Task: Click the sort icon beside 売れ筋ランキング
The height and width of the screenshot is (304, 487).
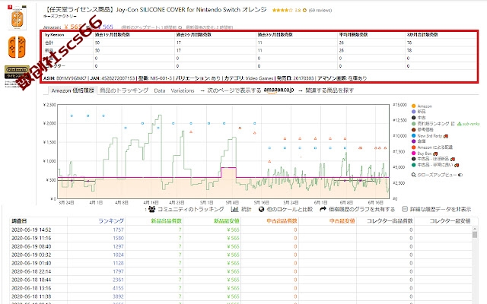Action: (453, 124)
